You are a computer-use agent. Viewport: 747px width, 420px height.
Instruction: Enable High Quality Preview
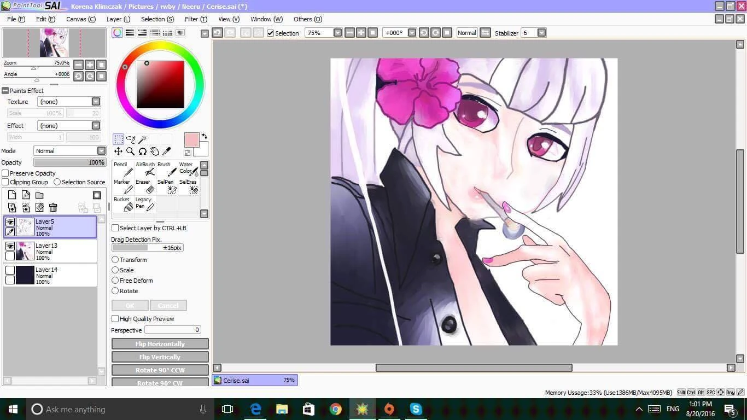pyautogui.click(x=115, y=319)
